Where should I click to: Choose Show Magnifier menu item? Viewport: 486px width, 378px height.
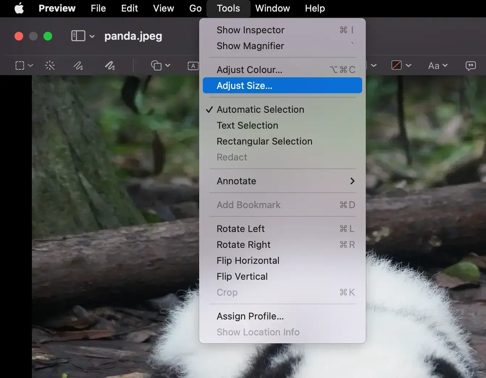(x=282, y=46)
